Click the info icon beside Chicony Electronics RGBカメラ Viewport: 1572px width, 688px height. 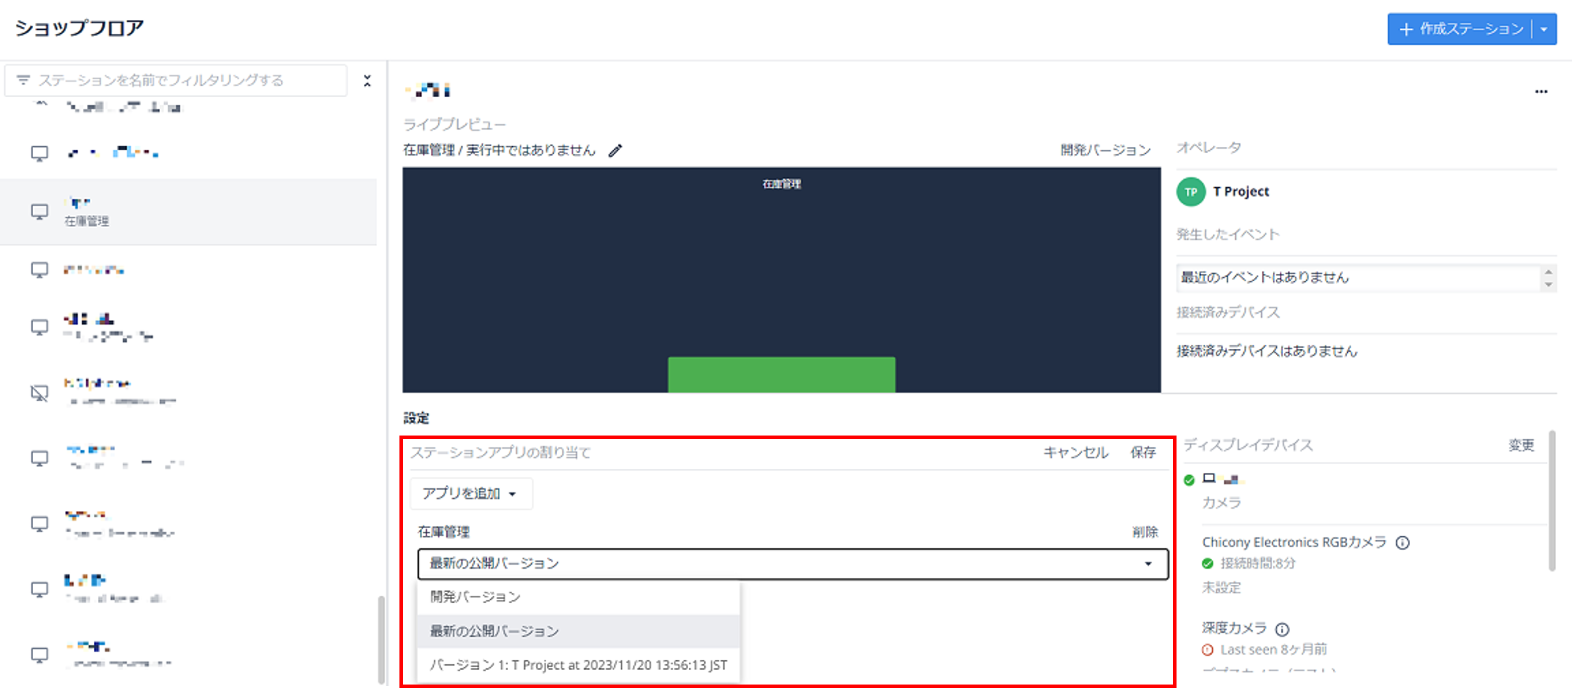point(1402,542)
